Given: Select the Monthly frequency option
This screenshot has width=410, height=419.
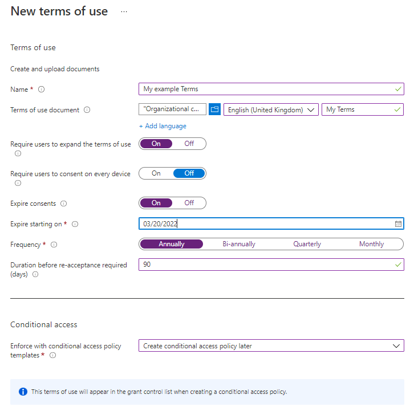Looking at the screenshot, I should (371, 244).
